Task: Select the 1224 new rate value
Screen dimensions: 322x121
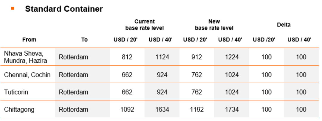Action: [x=231, y=57]
